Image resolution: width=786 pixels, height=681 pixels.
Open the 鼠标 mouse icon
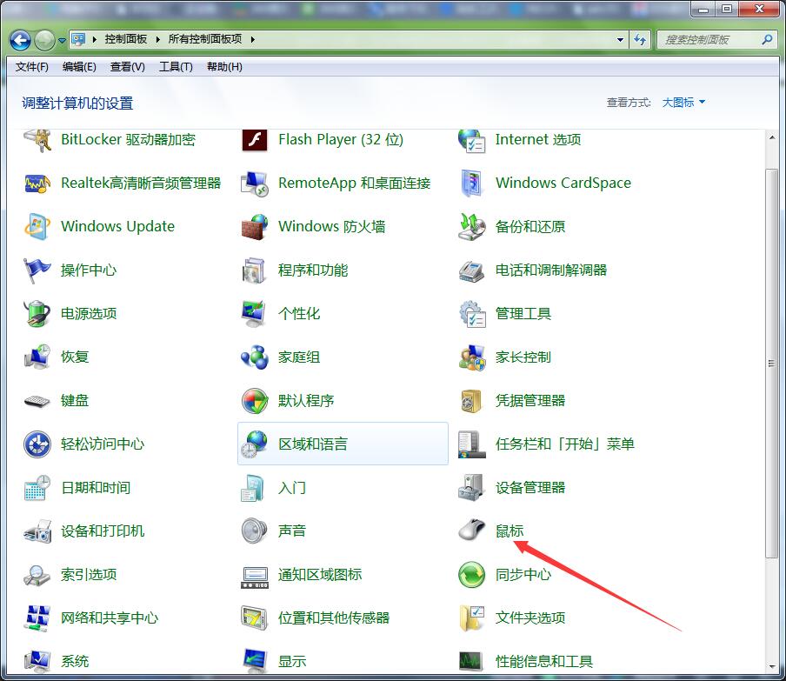pyautogui.click(x=472, y=531)
